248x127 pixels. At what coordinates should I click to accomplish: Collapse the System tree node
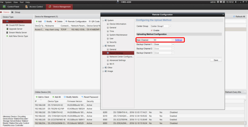(x=103, y=20)
